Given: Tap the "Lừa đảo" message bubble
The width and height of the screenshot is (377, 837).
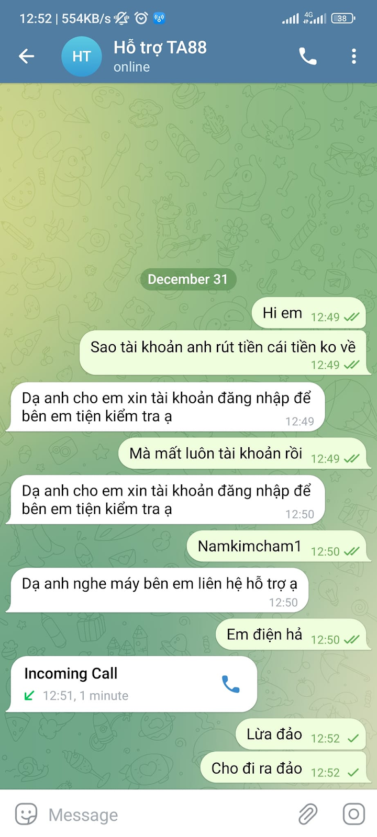Looking at the screenshot, I should pyautogui.click(x=301, y=734).
